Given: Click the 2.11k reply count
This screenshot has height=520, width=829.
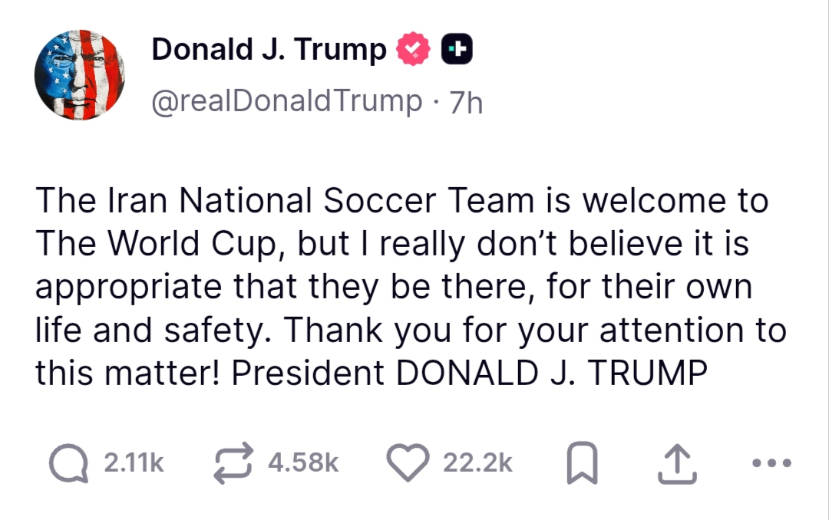Looking at the screenshot, I should coord(134,463).
